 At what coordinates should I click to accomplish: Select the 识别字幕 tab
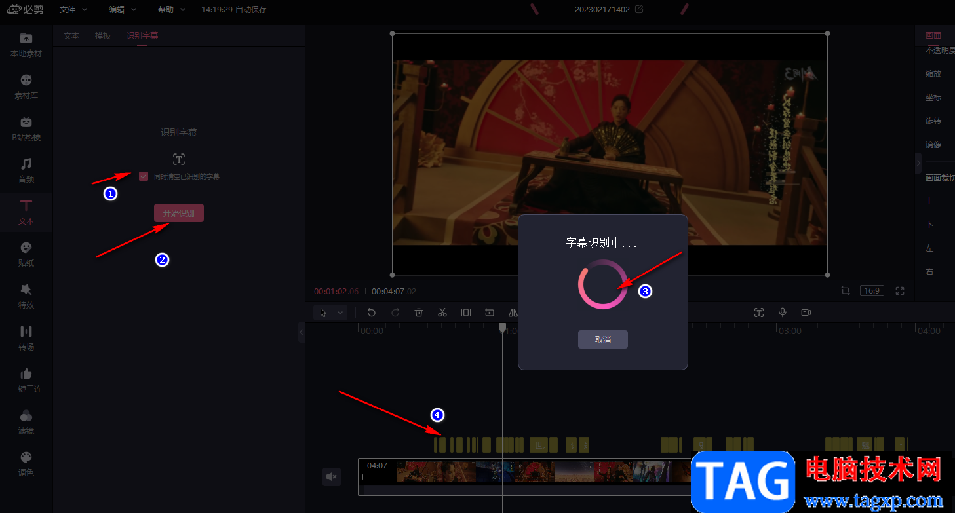[142, 36]
